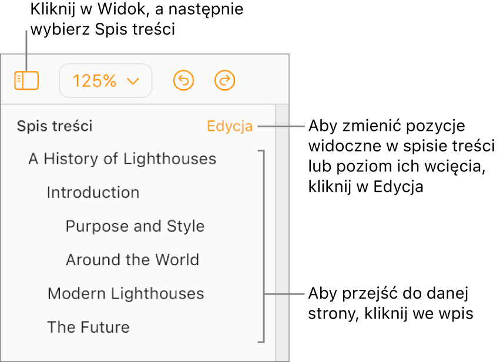Select the Modern Lighthouses entry
This screenshot has height=362, width=500.
click(x=126, y=293)
